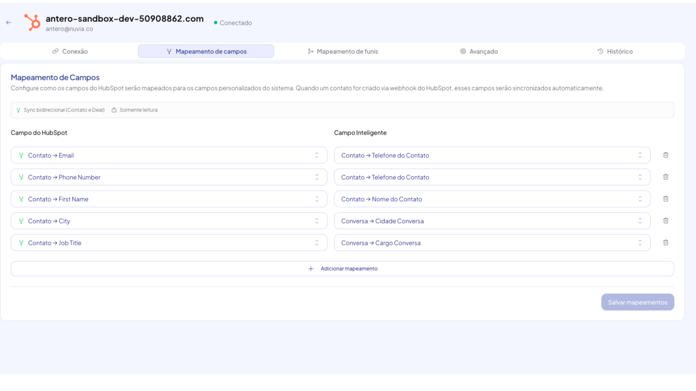Click the sync icon beside Job Title
Viewport: 696px width, 391px height.
[x=21, y=243]
